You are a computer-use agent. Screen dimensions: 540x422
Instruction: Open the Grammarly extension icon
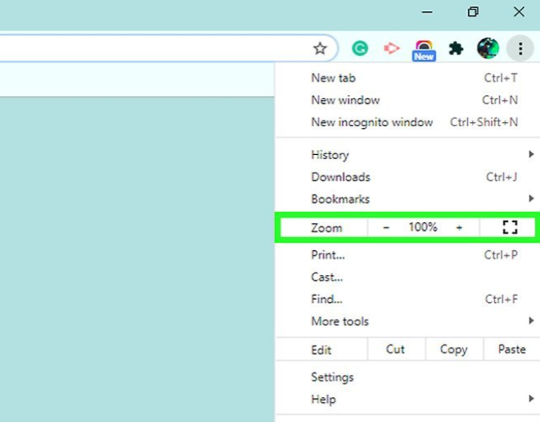(360, 49)
